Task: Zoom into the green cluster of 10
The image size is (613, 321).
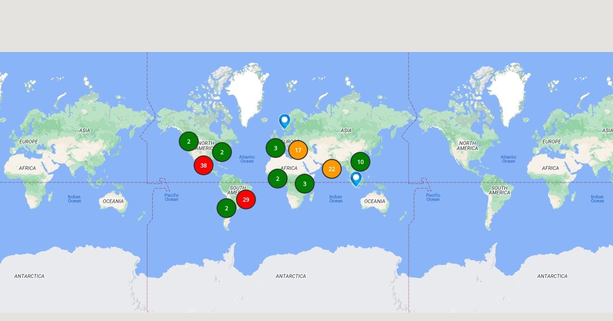Action: click(x=360, y=162)
